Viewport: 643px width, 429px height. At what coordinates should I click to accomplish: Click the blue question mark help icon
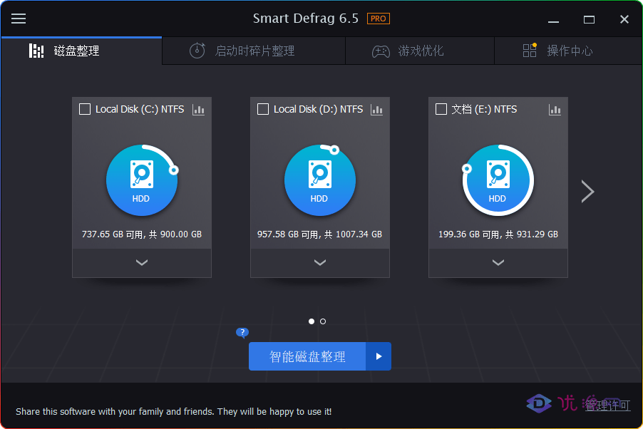[x=242, y=332]
